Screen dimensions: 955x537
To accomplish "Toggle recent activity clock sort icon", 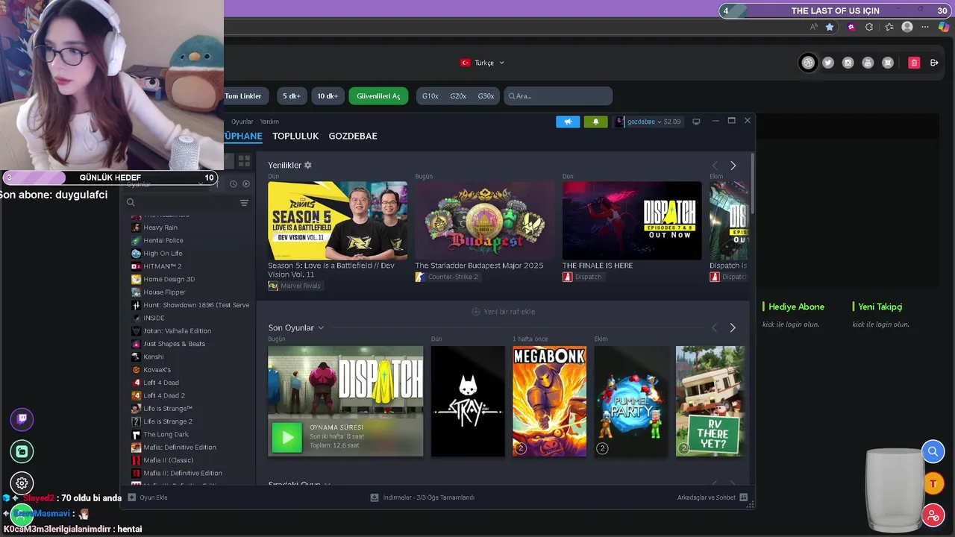I will 234,183.
